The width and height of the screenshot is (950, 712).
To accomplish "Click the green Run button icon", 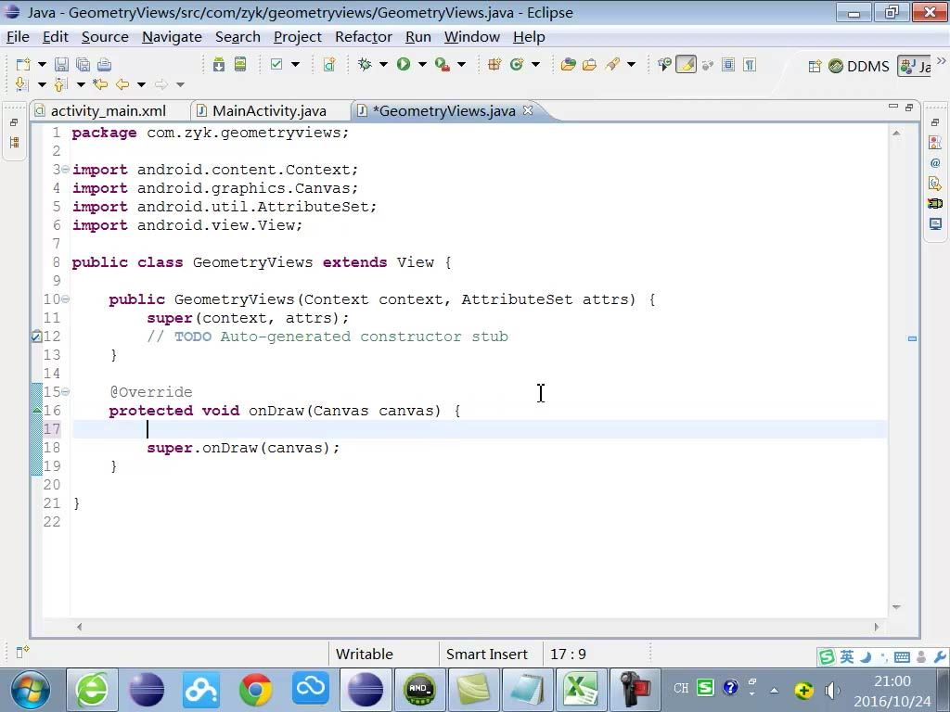I will 404,64.
